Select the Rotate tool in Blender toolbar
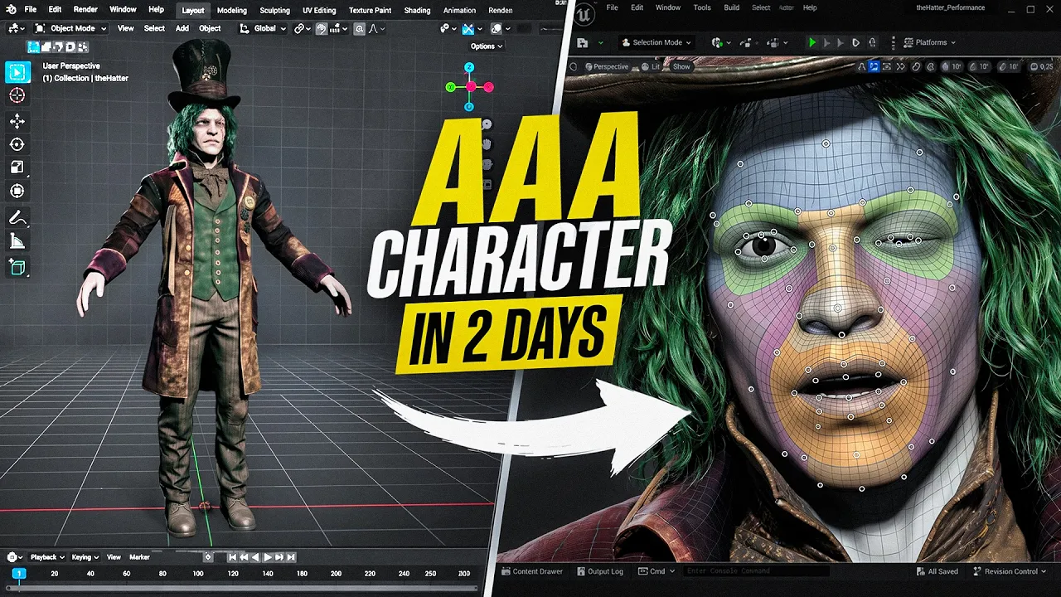The width and height of the screenshot is (1061, 597). pos(17,144)
